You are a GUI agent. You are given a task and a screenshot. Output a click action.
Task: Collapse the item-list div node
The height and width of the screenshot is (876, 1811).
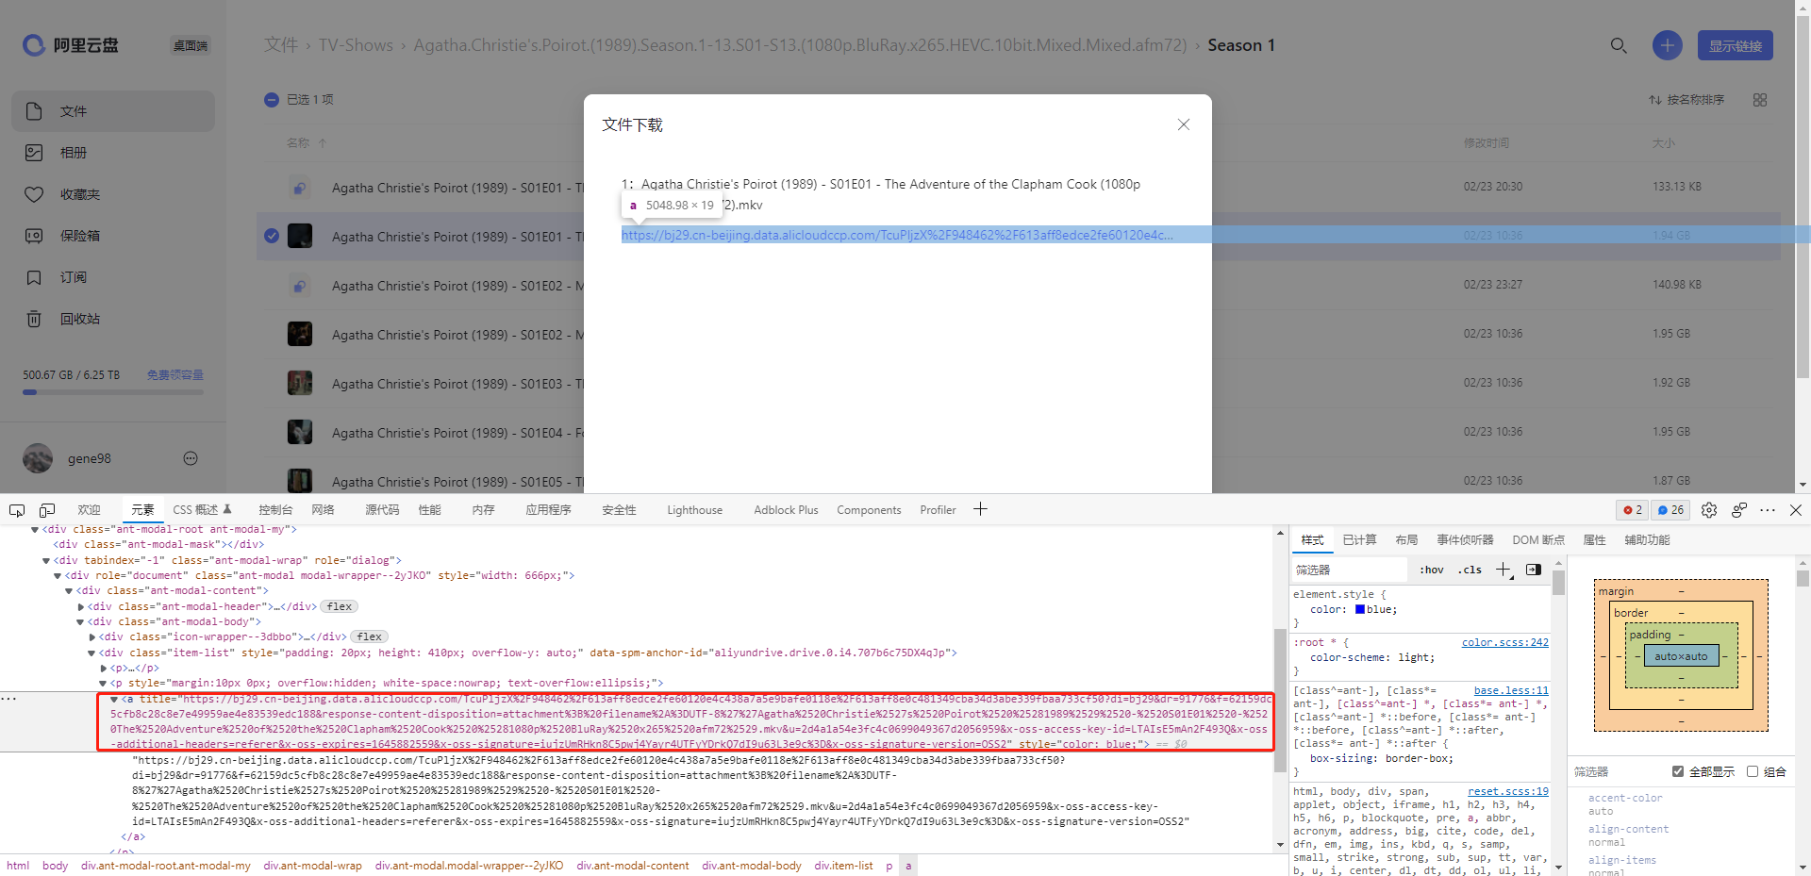tap(91, 653)
